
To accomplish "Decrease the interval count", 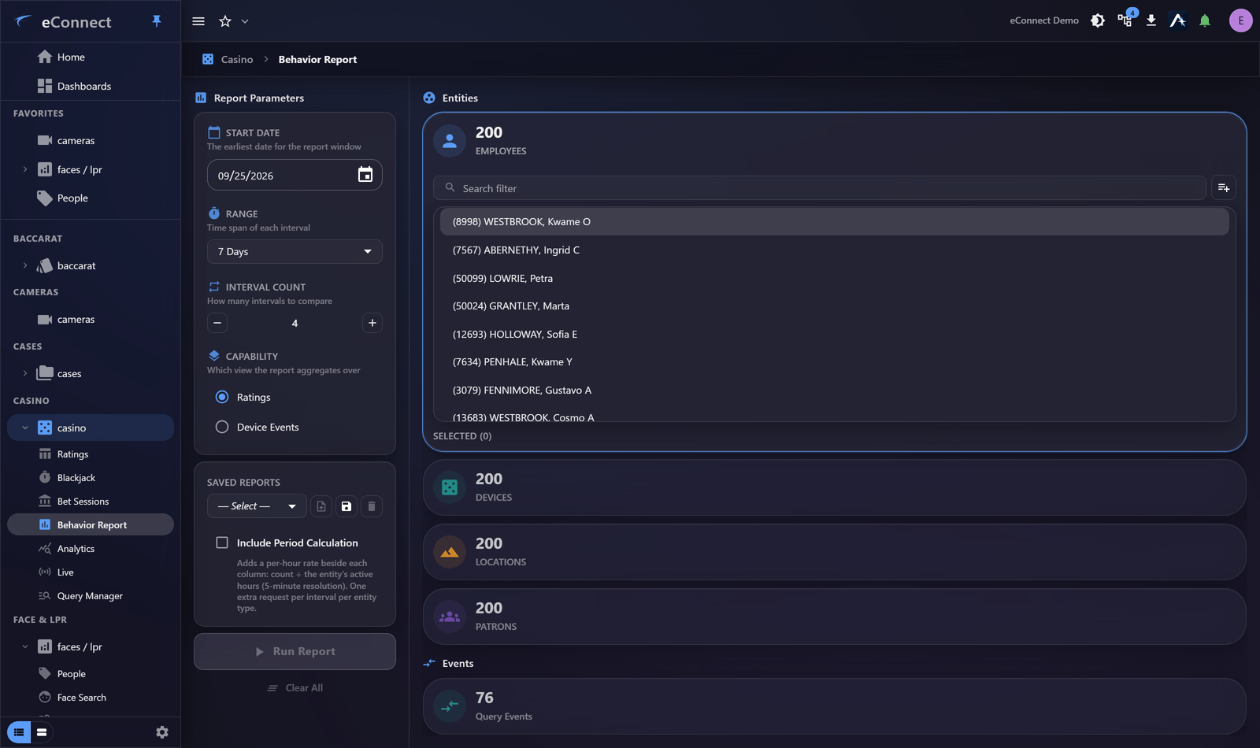I will [217, 323].
